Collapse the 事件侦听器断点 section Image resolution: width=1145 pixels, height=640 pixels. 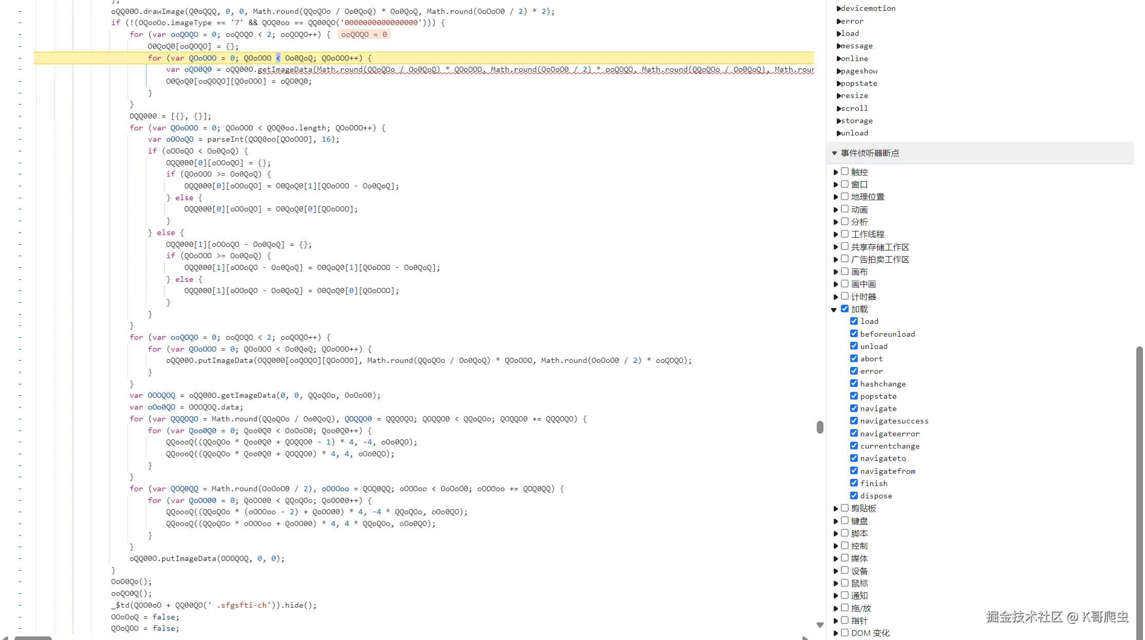834,153
